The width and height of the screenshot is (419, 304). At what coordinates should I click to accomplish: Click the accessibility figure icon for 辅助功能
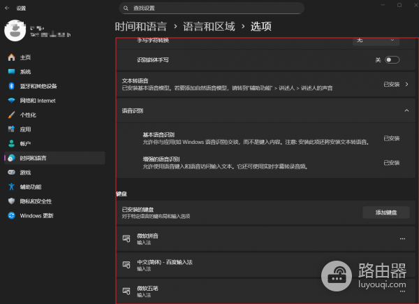(11, 187)
